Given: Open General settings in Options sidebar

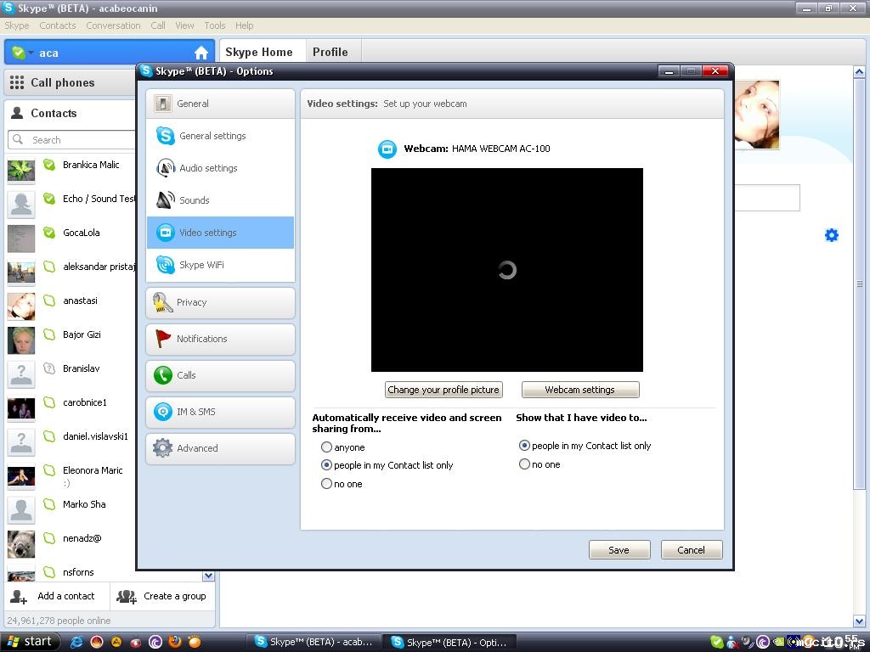Looking at the screenshot, I should (220, 136).
